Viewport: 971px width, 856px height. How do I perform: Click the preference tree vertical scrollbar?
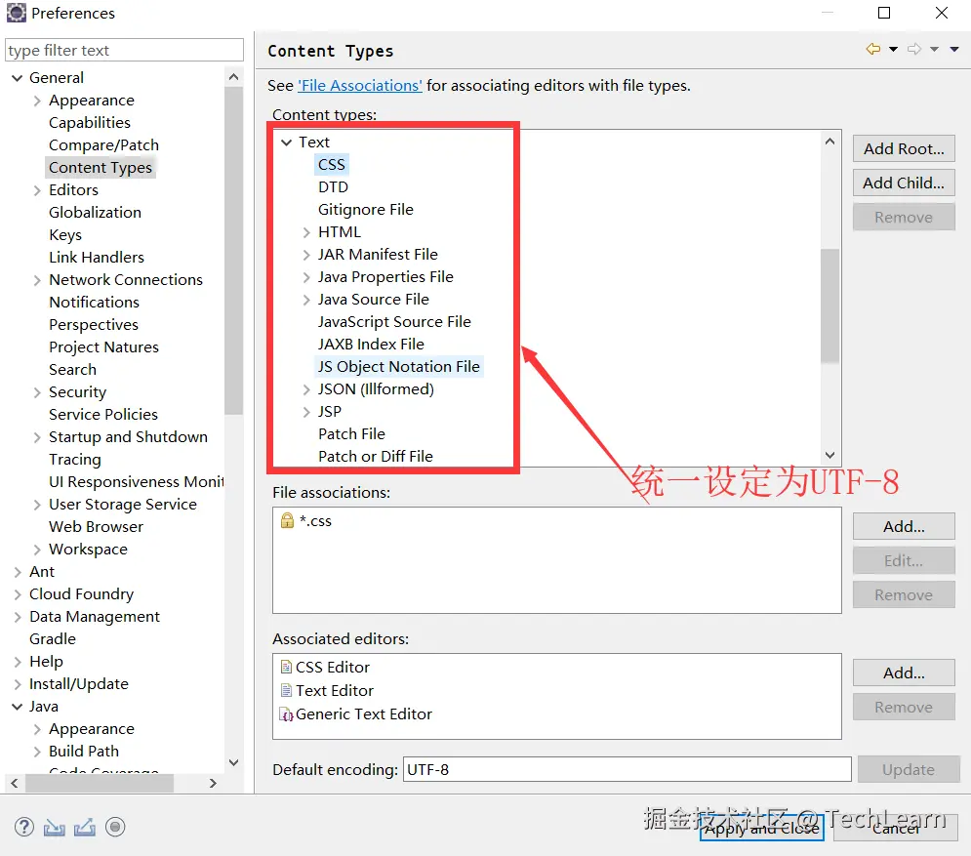click(x=233, y=251)
